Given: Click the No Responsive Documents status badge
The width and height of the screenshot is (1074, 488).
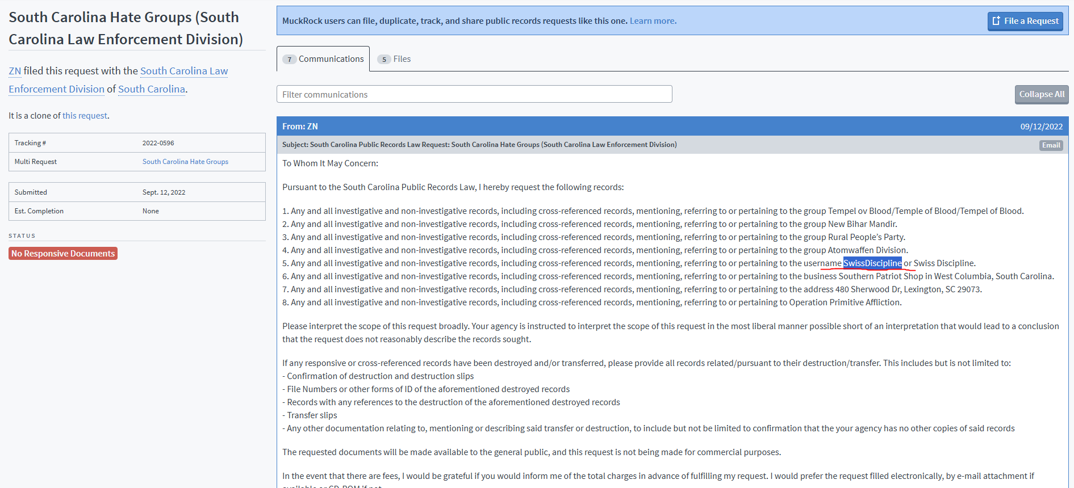Looking at the screenshot, I should [63, 254].
